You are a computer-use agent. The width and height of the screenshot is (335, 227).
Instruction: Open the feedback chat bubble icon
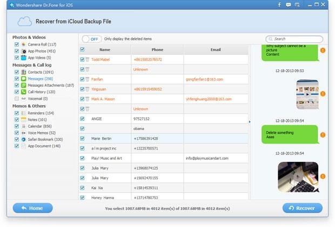(288, 5)
